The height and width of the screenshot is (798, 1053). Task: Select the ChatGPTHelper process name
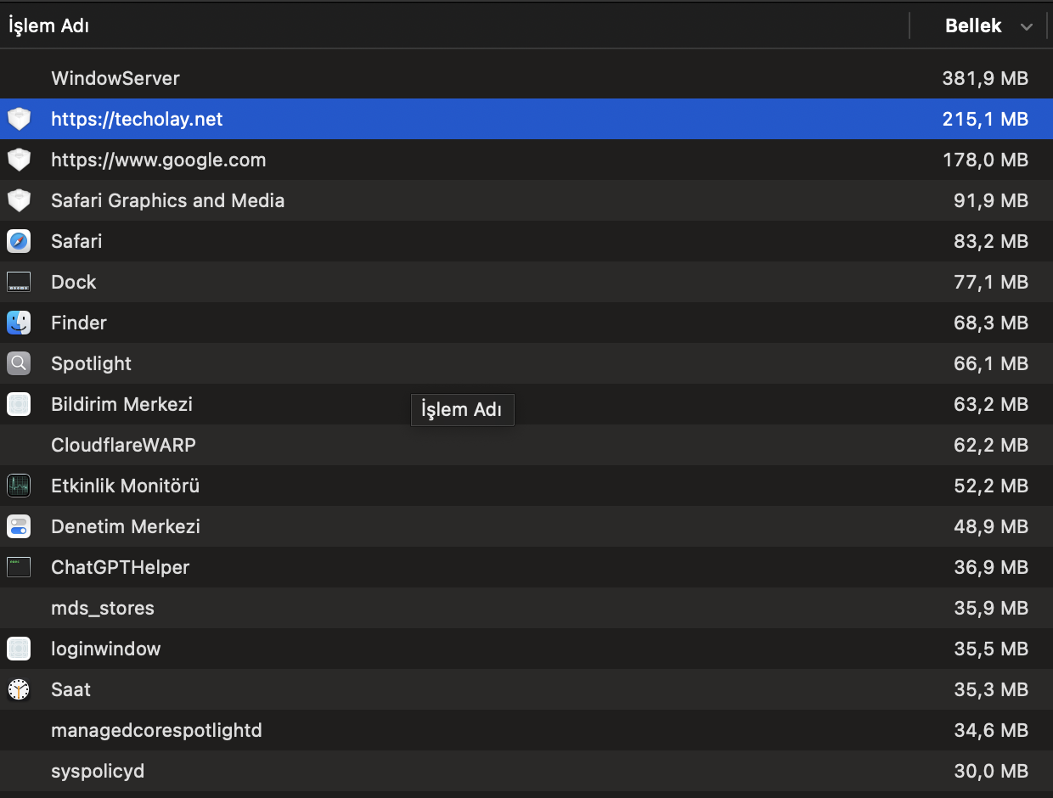(121, 567)
